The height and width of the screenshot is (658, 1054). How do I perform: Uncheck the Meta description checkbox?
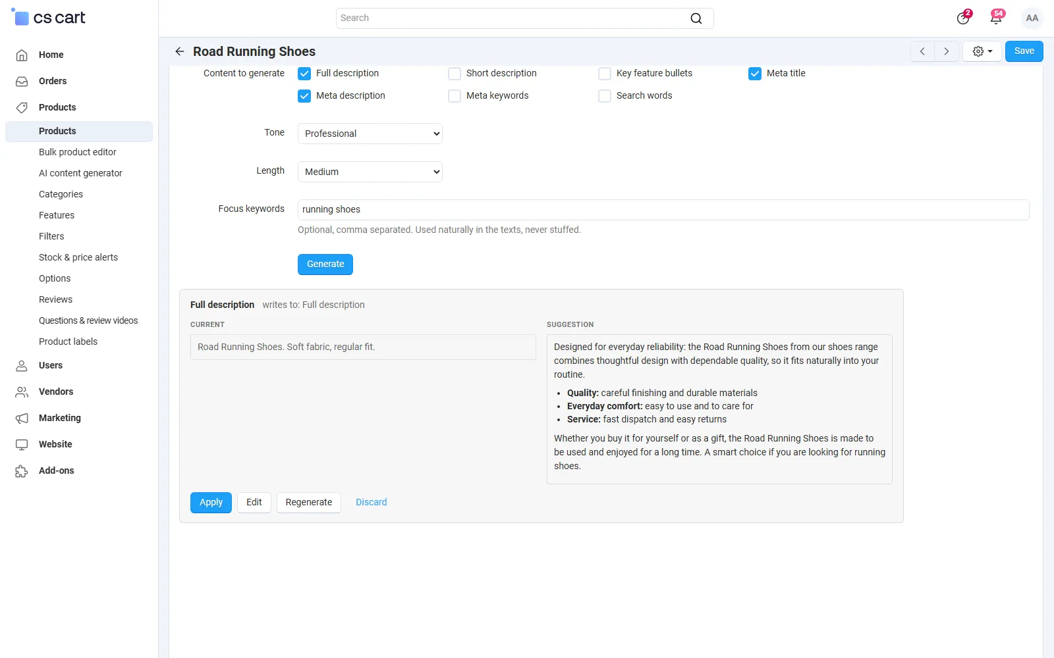tap(304, 96)
